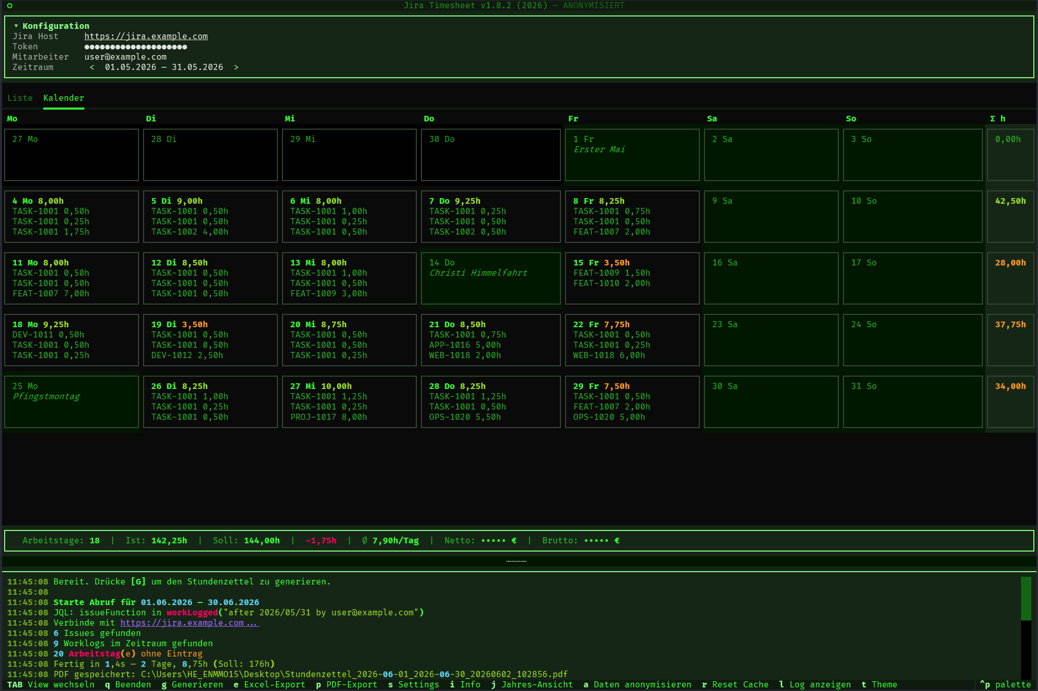Viewport: 1038px width, 691px height.
Task: Click Mitarbeiter user@example.com field
Action: 126,57
